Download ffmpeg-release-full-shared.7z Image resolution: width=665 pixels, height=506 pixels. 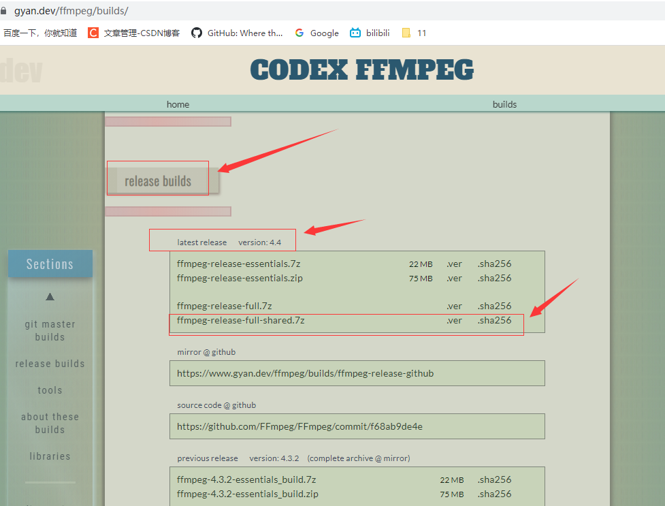tap(240, 321)
